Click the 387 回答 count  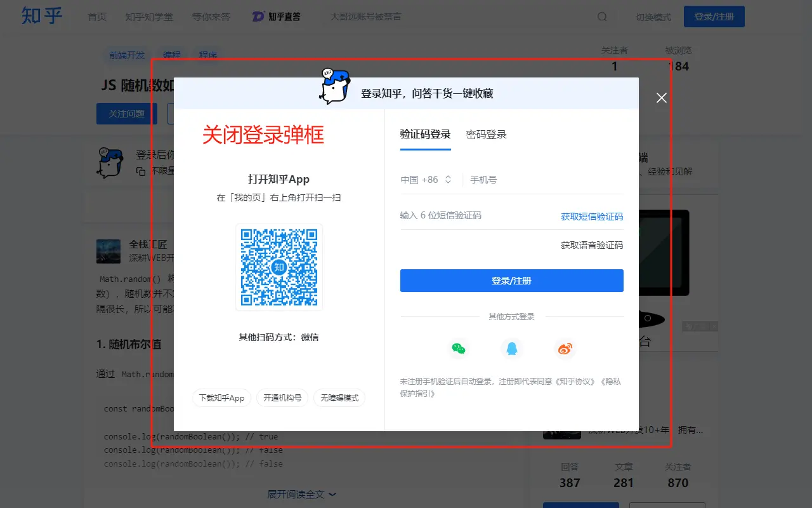570,476
